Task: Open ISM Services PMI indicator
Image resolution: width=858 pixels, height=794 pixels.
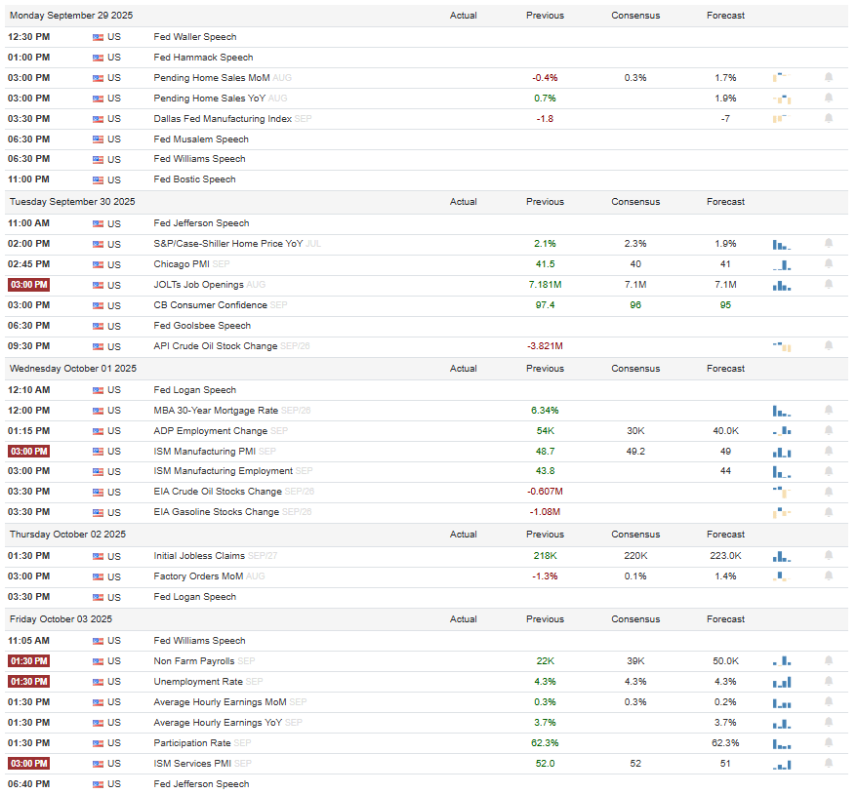Action: (x=192, y=764)
